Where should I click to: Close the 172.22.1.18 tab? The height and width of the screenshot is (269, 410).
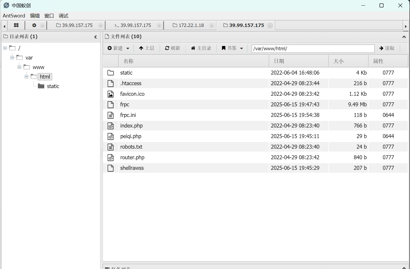pyautogui.click(x=211, y=26)
